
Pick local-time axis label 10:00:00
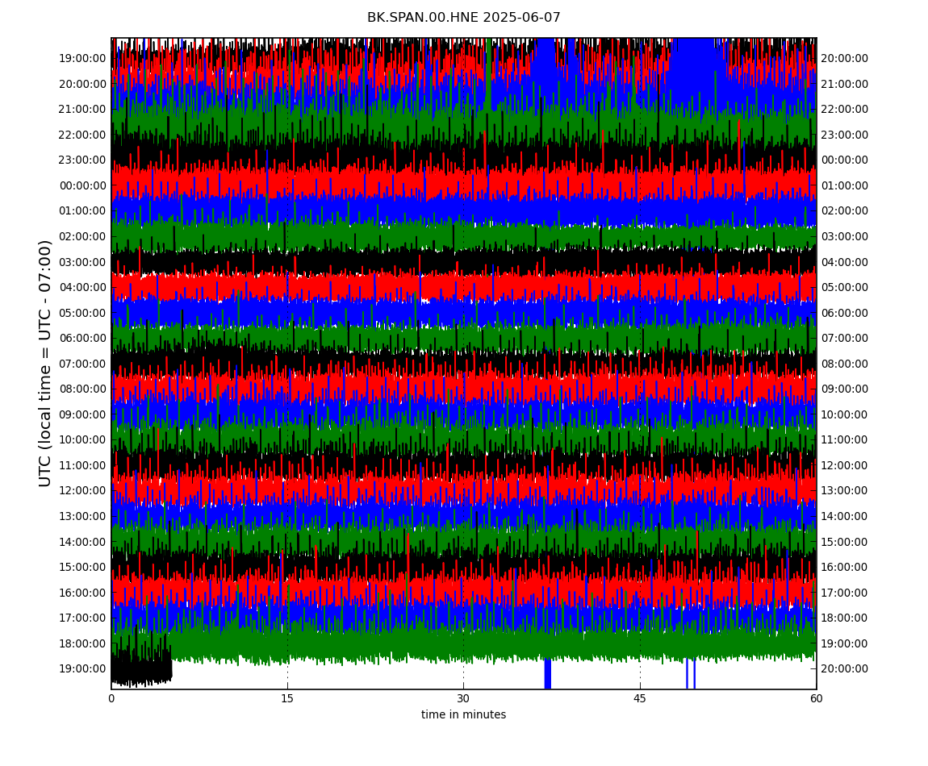pyautogui.click(x=845, y=414)
